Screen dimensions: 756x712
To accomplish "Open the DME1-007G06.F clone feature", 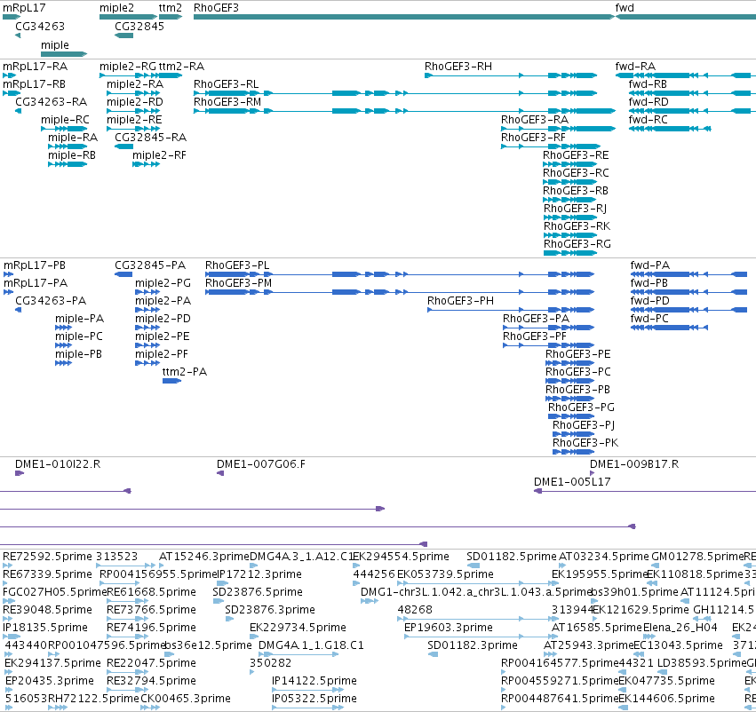I will 220,473.
